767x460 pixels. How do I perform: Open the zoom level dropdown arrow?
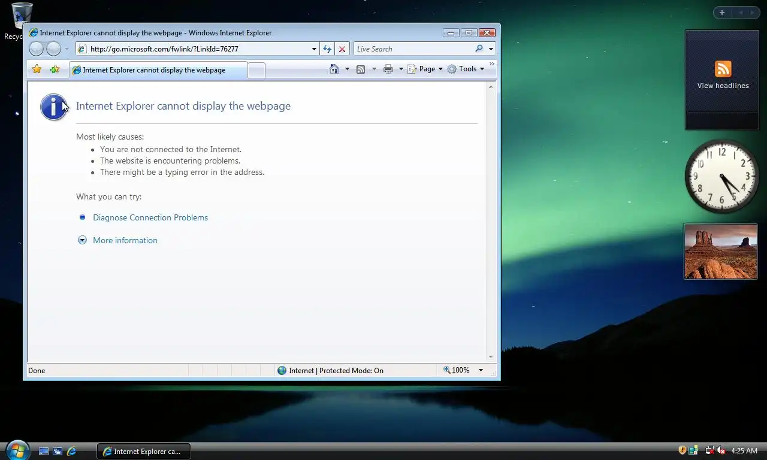point(481,370)
